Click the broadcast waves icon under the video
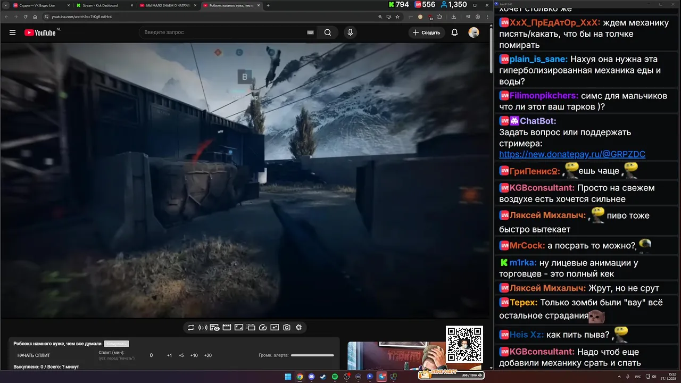 203,328
